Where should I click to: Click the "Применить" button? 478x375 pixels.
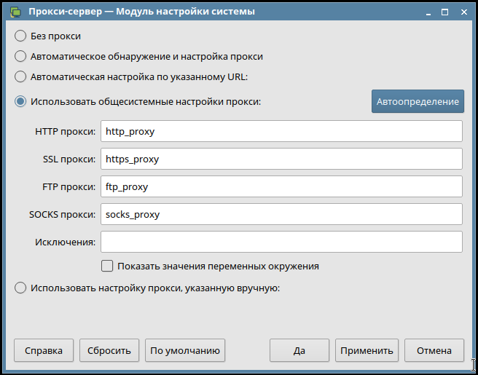[367, 350]
